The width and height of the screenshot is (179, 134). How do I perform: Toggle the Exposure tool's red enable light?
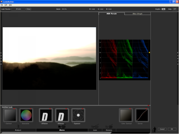(x=82, y=109)
